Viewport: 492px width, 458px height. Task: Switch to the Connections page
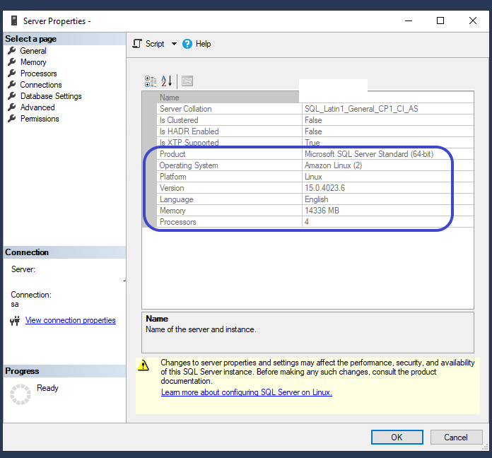pos(41,85)
